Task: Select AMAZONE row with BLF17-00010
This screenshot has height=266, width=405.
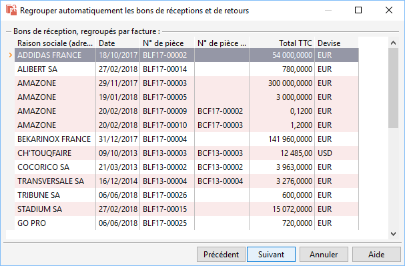Action: point(186,125)
